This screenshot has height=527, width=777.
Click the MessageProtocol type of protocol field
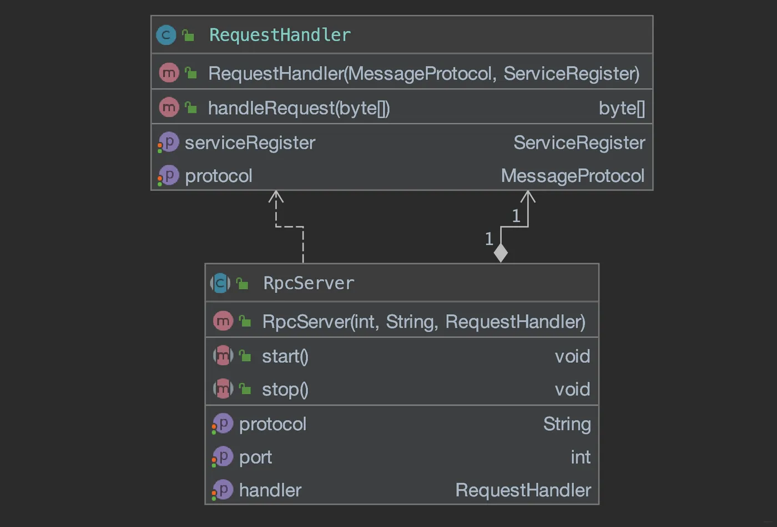pos(572,176)
